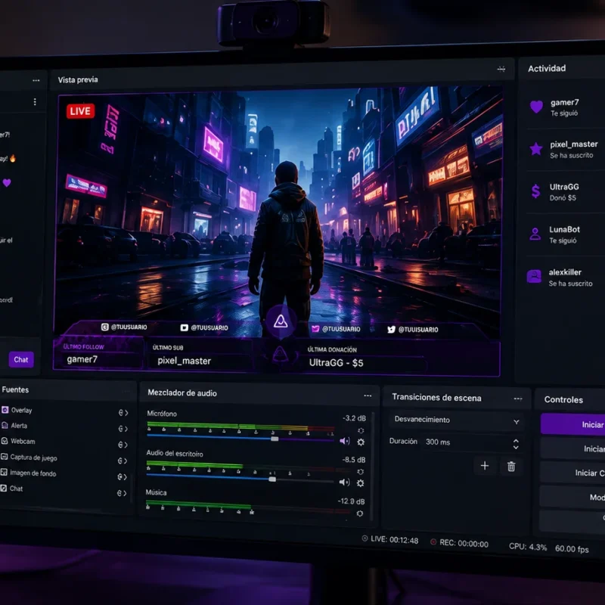The image size is (605, 605).
Task: Select the Actividad panel header
Action: point(547,69)
